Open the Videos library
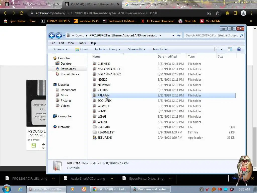 [x=65, y=106]
